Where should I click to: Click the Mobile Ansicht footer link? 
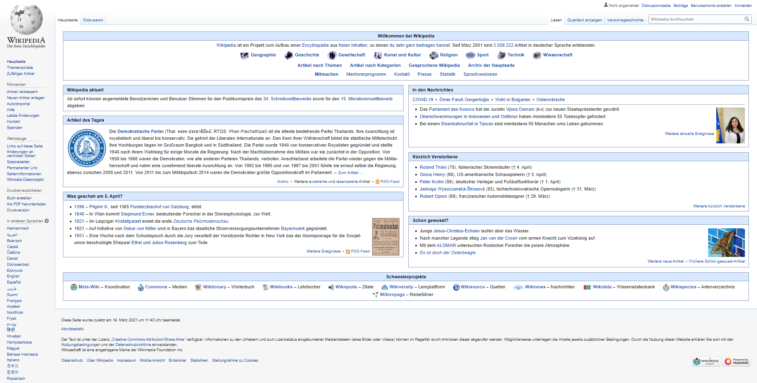(x=152, y=360)
